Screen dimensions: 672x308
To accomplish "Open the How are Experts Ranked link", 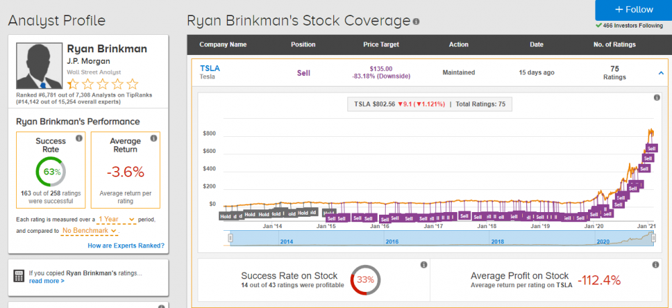I will tap(126, 246).
